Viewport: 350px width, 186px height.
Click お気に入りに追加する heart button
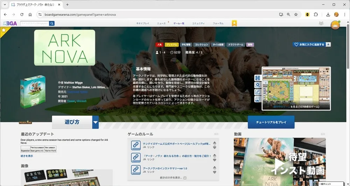309,44
